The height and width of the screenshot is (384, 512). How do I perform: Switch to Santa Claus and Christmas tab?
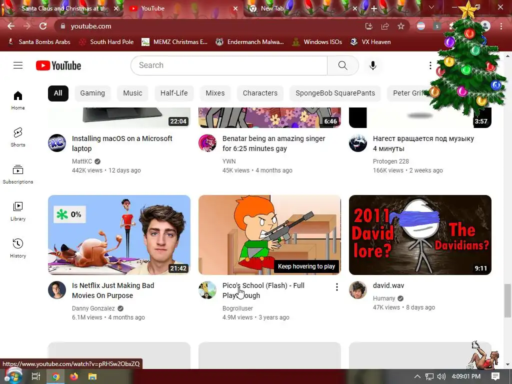[x=62, y=8]
